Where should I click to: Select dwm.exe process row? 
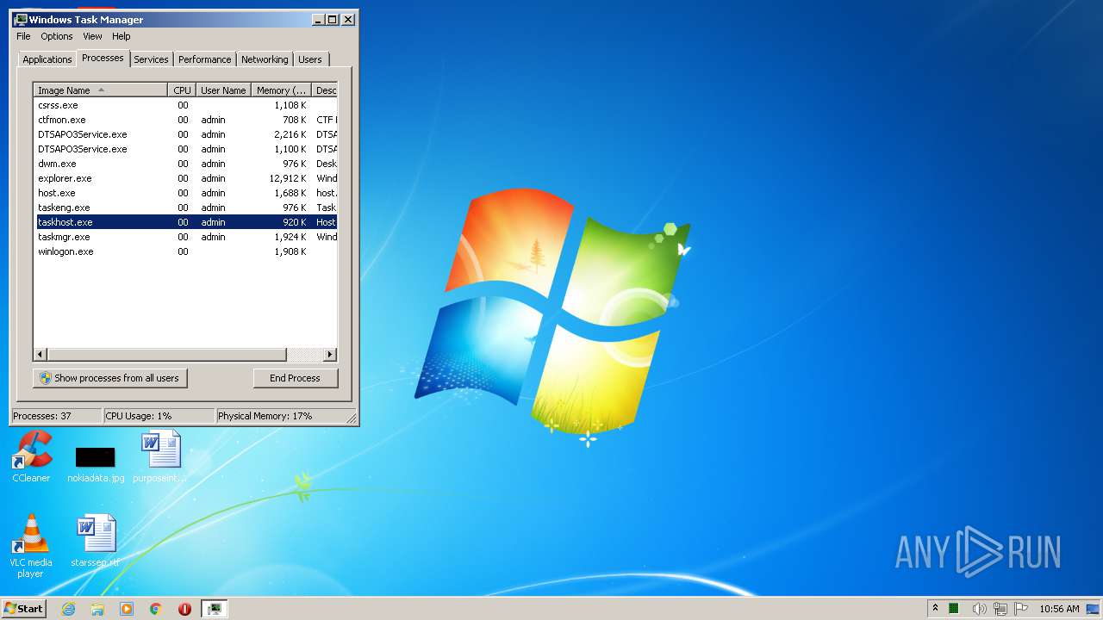pos(185,164)
